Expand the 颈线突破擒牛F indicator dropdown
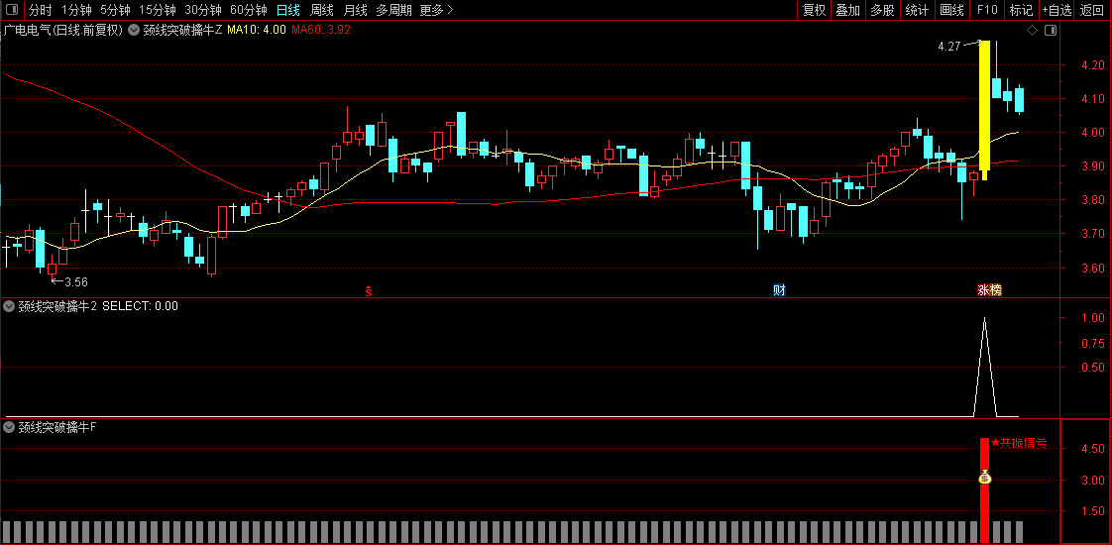Viewport: 1112px width, 545px height. click(9, 427)
